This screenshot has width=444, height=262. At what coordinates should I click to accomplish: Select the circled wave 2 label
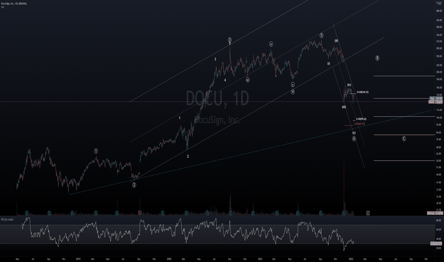pyautogui.click(x=134, y=185)
